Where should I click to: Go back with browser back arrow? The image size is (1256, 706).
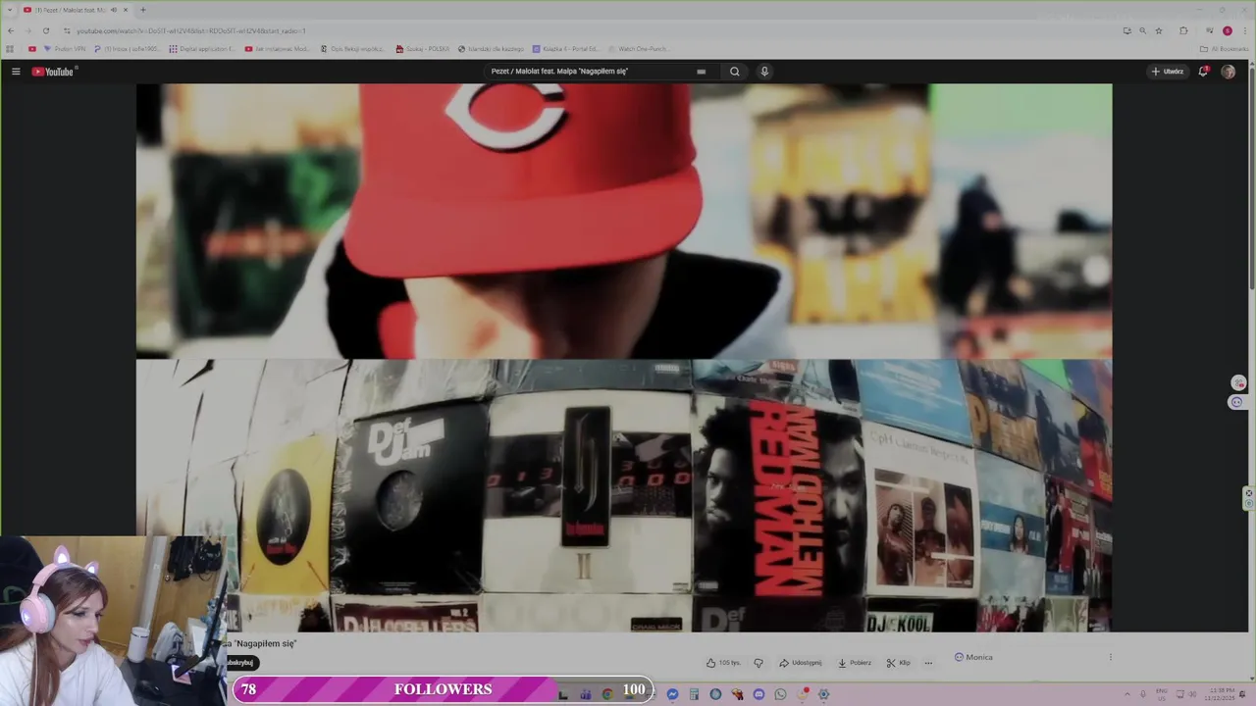[x=11, y=30]
